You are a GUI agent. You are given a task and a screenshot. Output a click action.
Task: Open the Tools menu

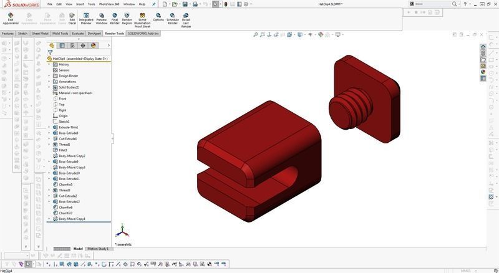[x=91, y=4]
